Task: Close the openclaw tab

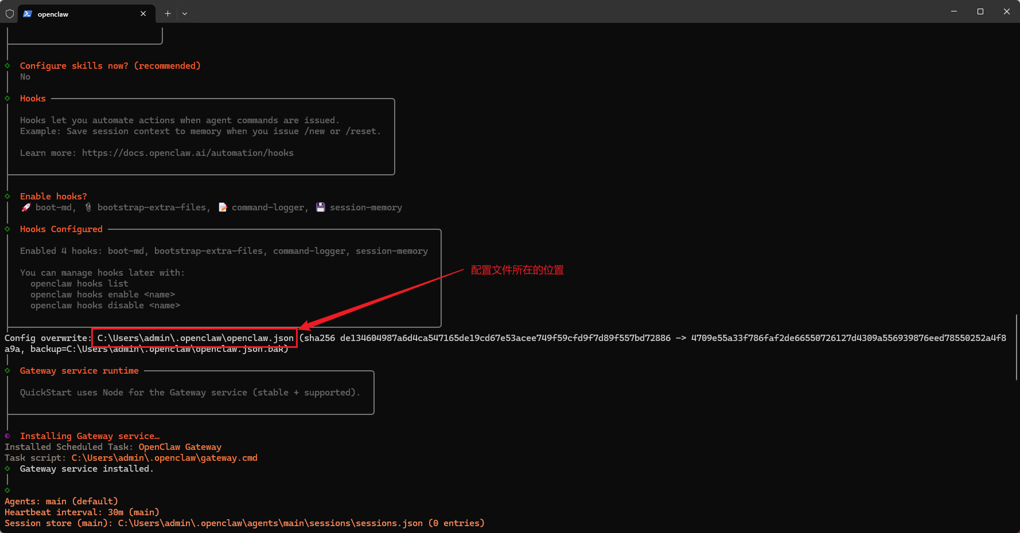Action: pos(143,14)
